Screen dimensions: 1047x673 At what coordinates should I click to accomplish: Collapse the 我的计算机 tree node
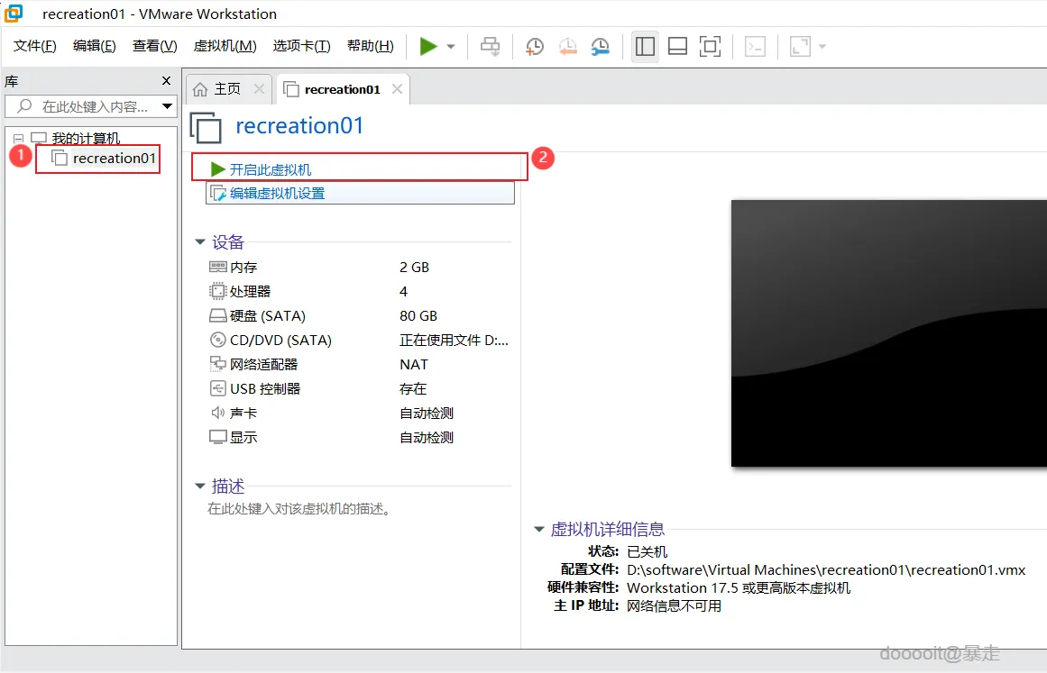point(19,139)
